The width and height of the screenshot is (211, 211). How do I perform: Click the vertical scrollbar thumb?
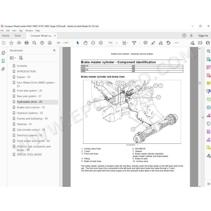[x=200, y=83]
